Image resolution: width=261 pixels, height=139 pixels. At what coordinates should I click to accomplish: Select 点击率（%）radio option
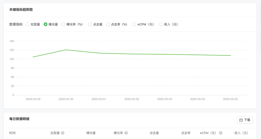[108, 24]
